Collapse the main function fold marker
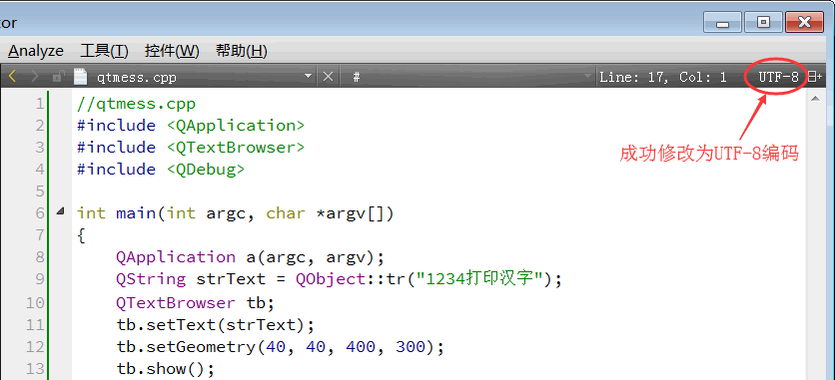 (x=60, y=211)
